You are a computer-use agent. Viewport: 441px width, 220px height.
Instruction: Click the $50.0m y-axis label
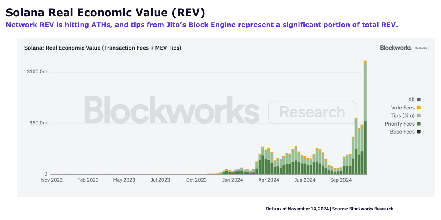point(38,123)
